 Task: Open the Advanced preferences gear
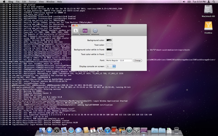coord(95,32)
